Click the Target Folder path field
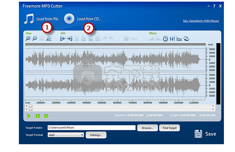This screenshot has height=152, width=235. [92, 128]
